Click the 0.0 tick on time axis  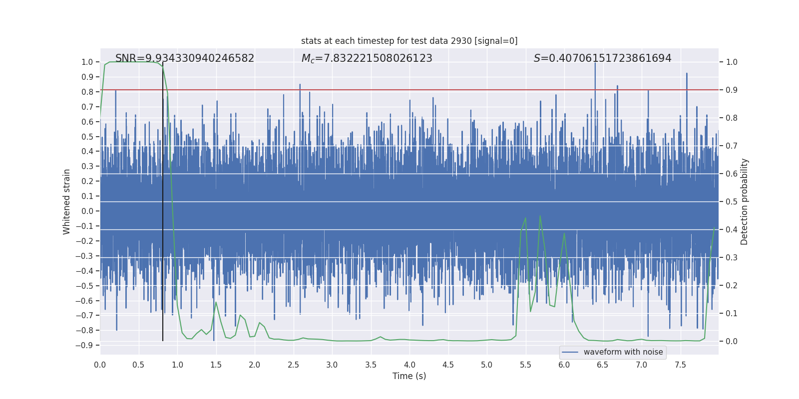pyautogui.click(x=100, y=365)
